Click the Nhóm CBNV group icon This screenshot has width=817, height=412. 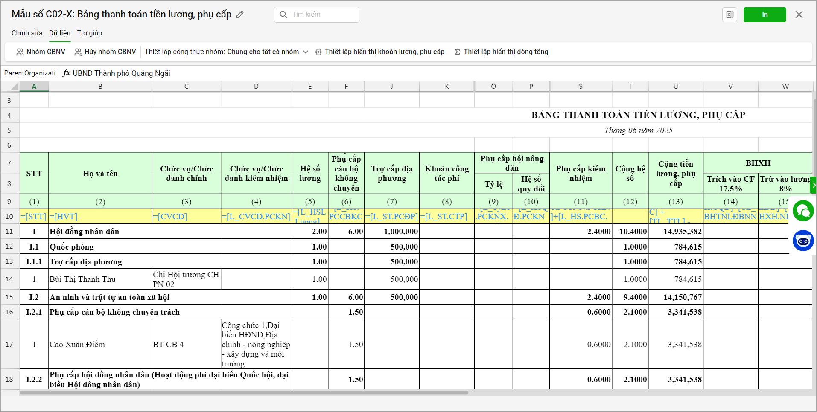point(20,52)
